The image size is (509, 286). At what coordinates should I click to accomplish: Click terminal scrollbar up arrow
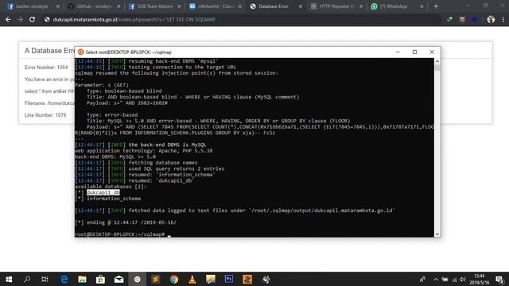pos(437,61)
